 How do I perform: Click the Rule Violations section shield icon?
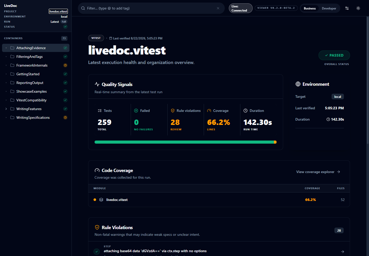click(97, 227)
